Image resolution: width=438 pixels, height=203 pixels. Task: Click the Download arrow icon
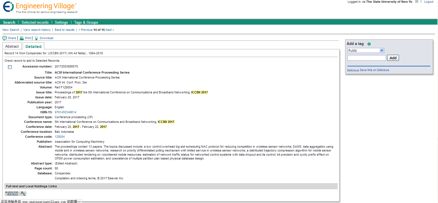pyautogui.click(x=36, y=38)
